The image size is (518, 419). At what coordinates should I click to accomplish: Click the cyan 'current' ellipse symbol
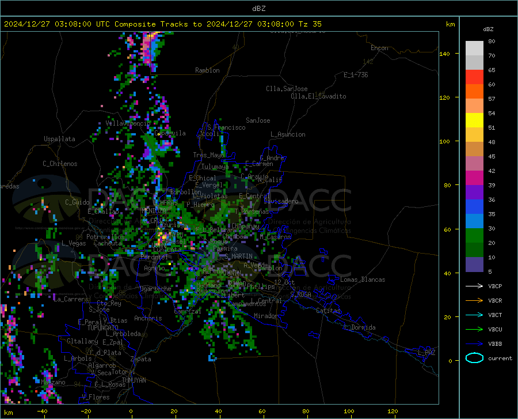474,358
